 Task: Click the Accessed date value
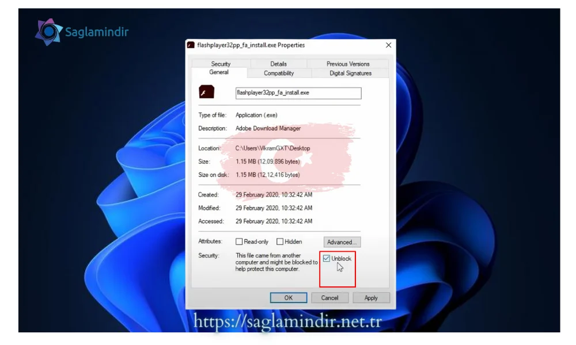pos(274,221)
